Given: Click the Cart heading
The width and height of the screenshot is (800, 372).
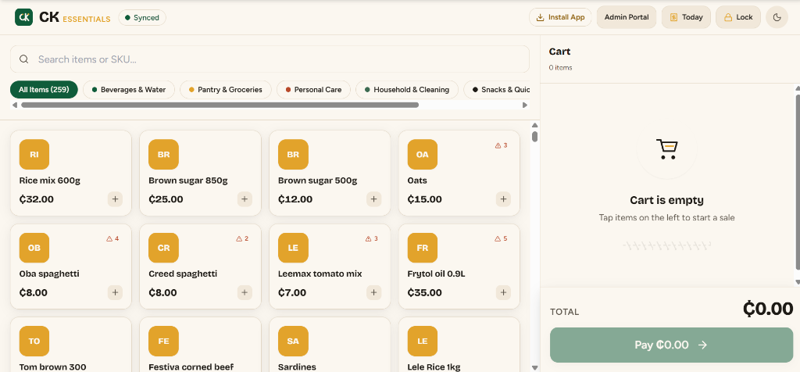Looking at the screenshot, I should (x=559, y=52).
